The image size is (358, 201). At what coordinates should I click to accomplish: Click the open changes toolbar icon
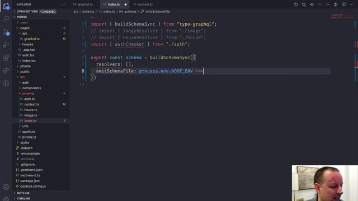click(x=336, y=4)
